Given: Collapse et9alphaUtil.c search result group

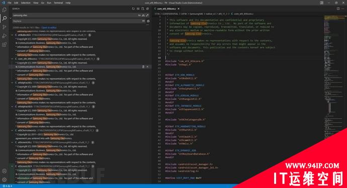Looking at the screenshot, I should (x=12, y=83).
